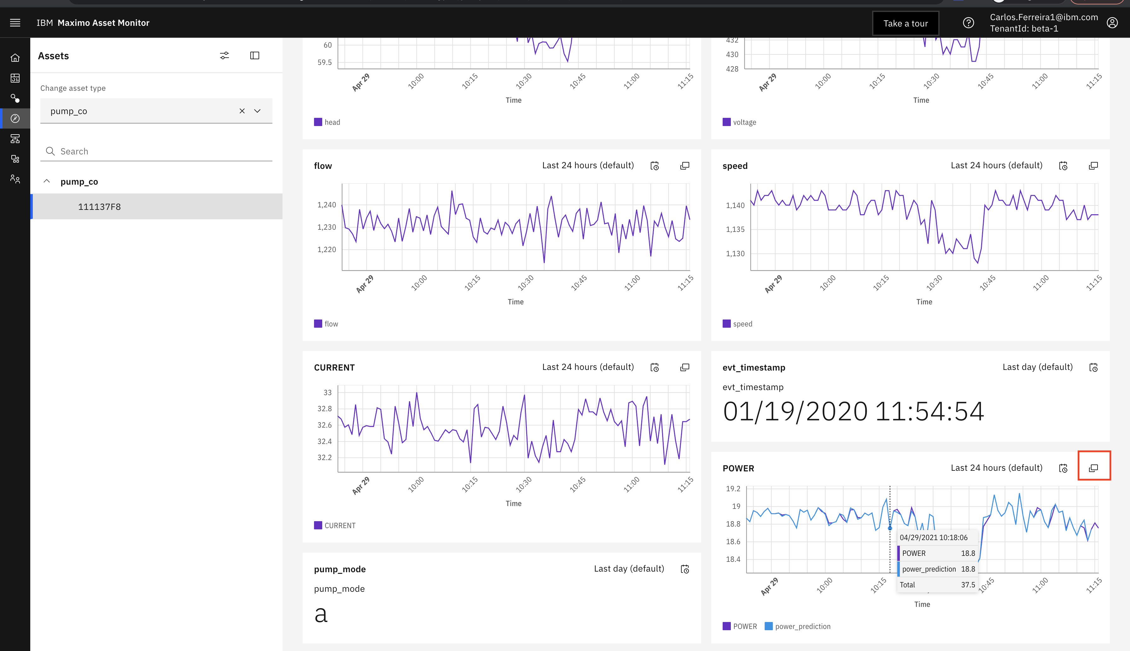Open the asset type dropdown
This screenshot has width=1130, height=651.
click(x=257, y=111)
